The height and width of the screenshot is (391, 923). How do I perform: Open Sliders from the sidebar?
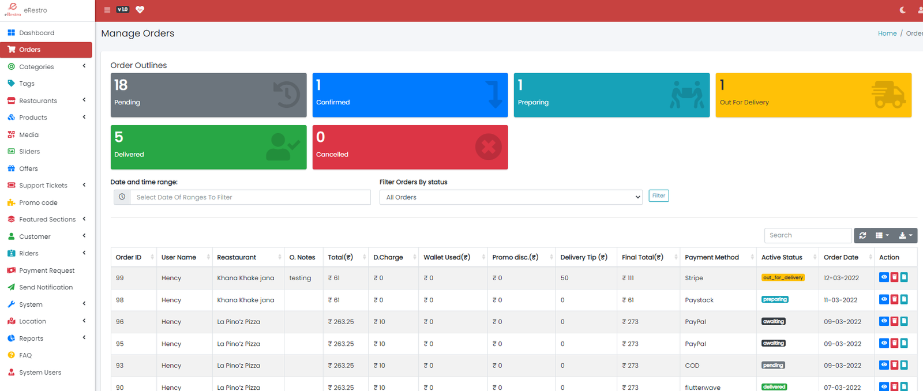click(x=46, y=152)
